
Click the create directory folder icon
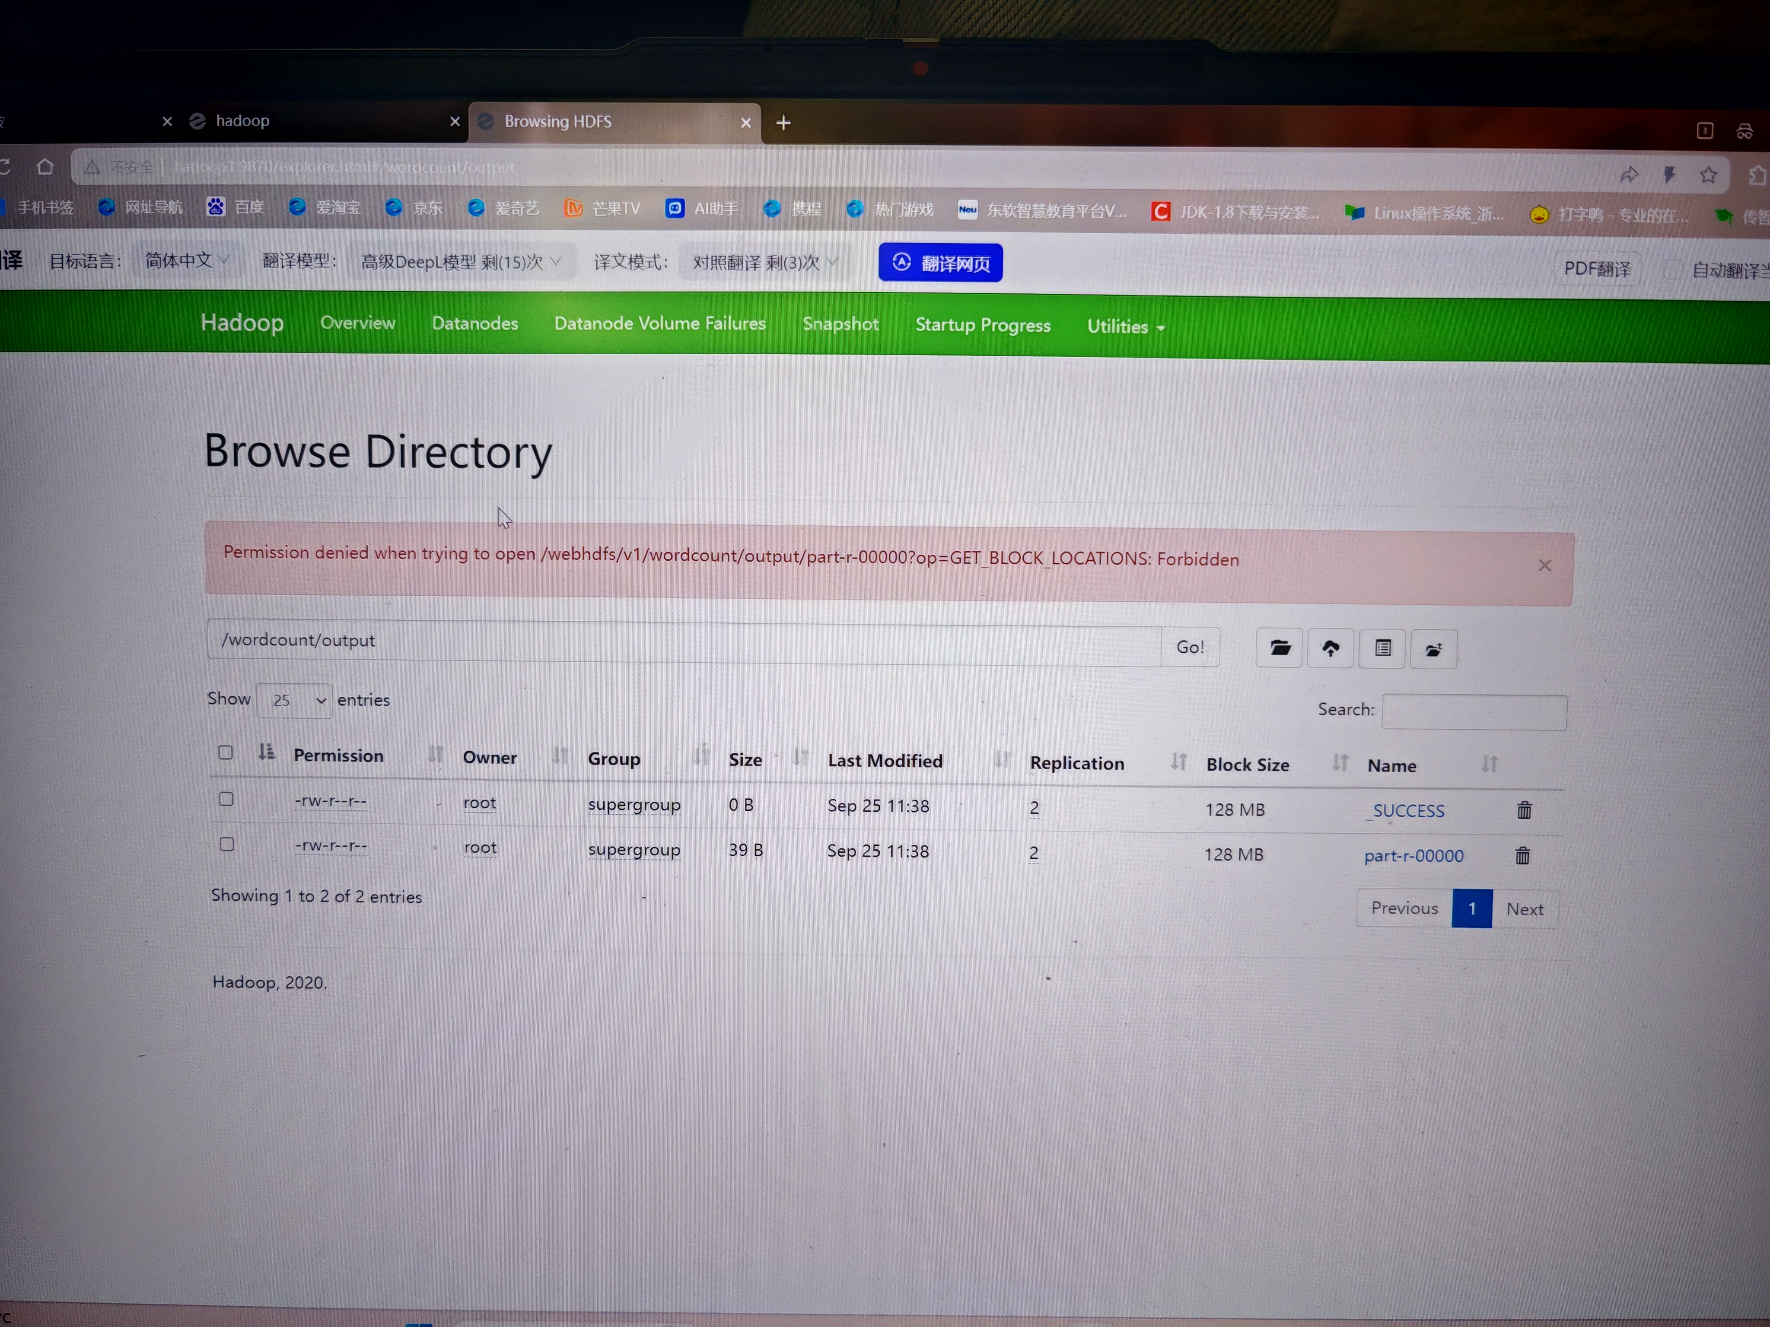pos(1279,648)
